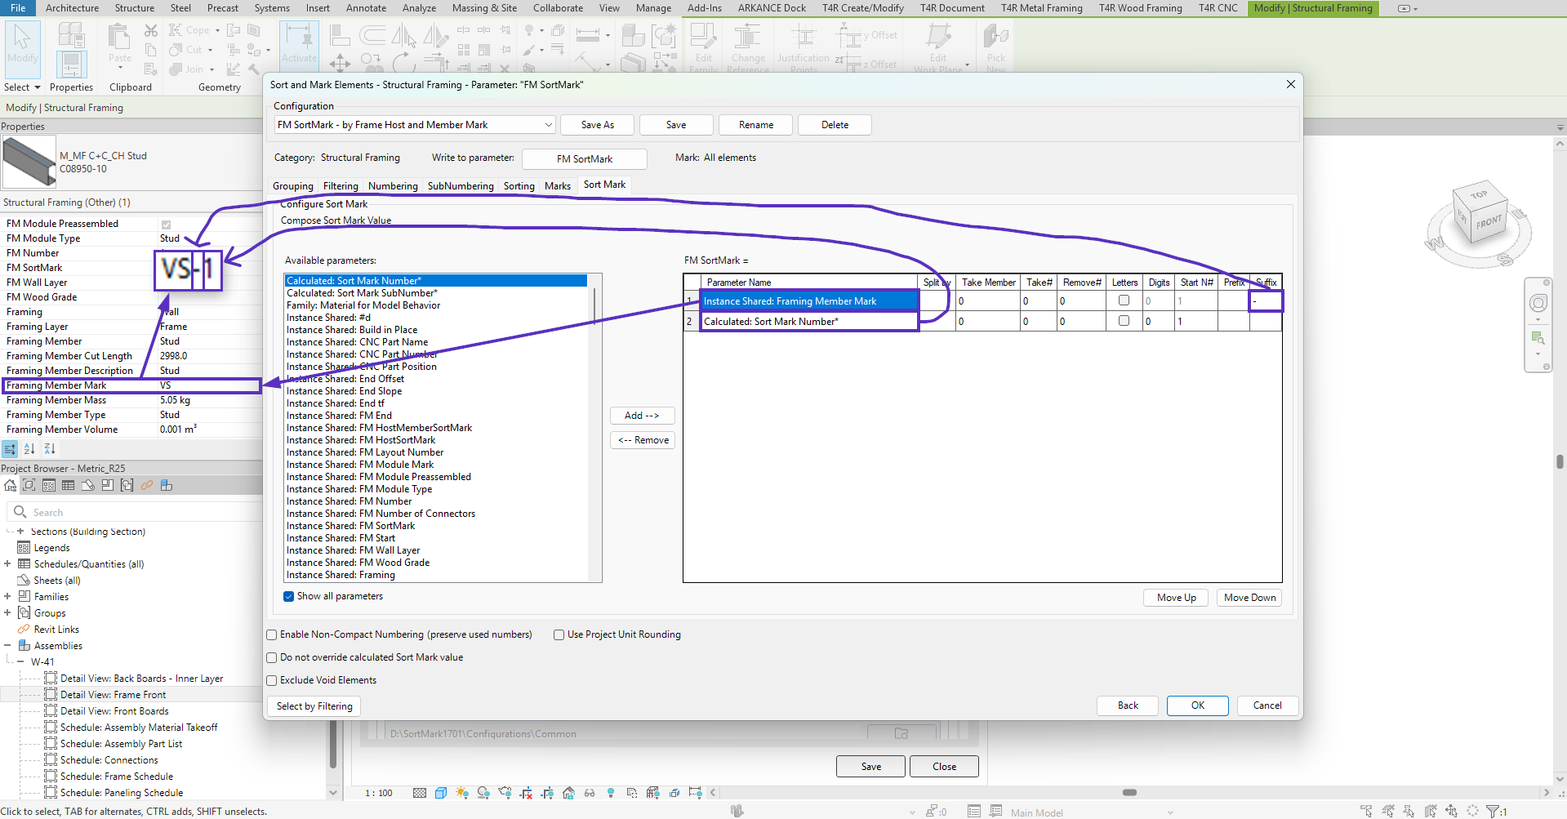Viewport: 1567px width, 819px height.
Task: Switch to the SubNumbering tab
Action: pos(460,186)
